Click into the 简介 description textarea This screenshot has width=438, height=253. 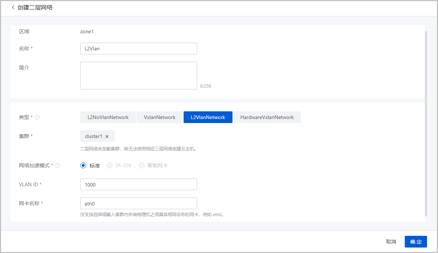coord(138,75)
